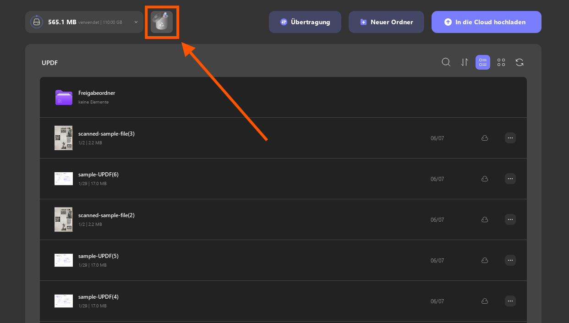Click the Übertragung button
The height and width of the screenshot is (323, 569).
[305, 22]
